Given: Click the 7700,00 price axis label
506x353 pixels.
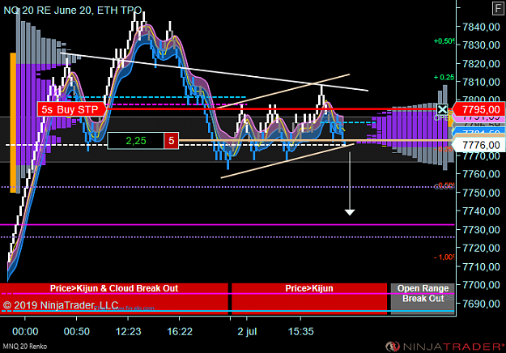Looking at the screenshot, I should 481,285.
